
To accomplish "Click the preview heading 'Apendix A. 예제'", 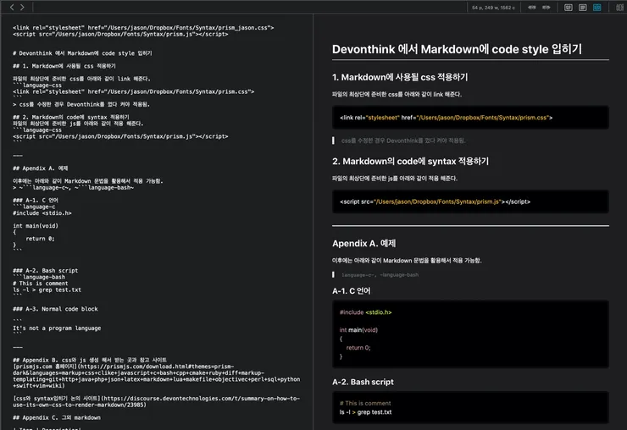I will [x=363, y=244].
